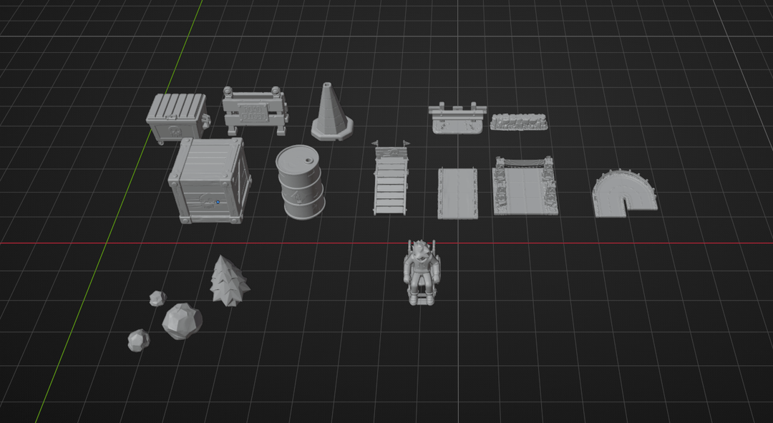Click the curved U-turn road piece

tap(625, 193)
